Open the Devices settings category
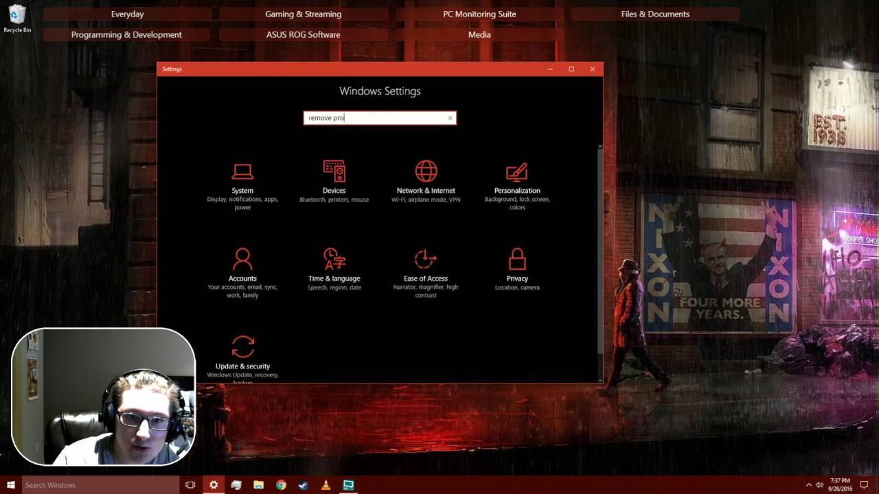Viewport: 879px width, 494px height. [334, 182]
